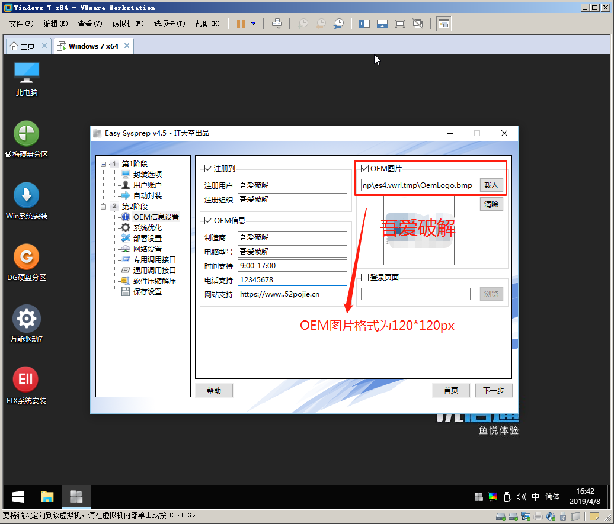Open File Explorer from the taskbar

click(x=47, y=497)
